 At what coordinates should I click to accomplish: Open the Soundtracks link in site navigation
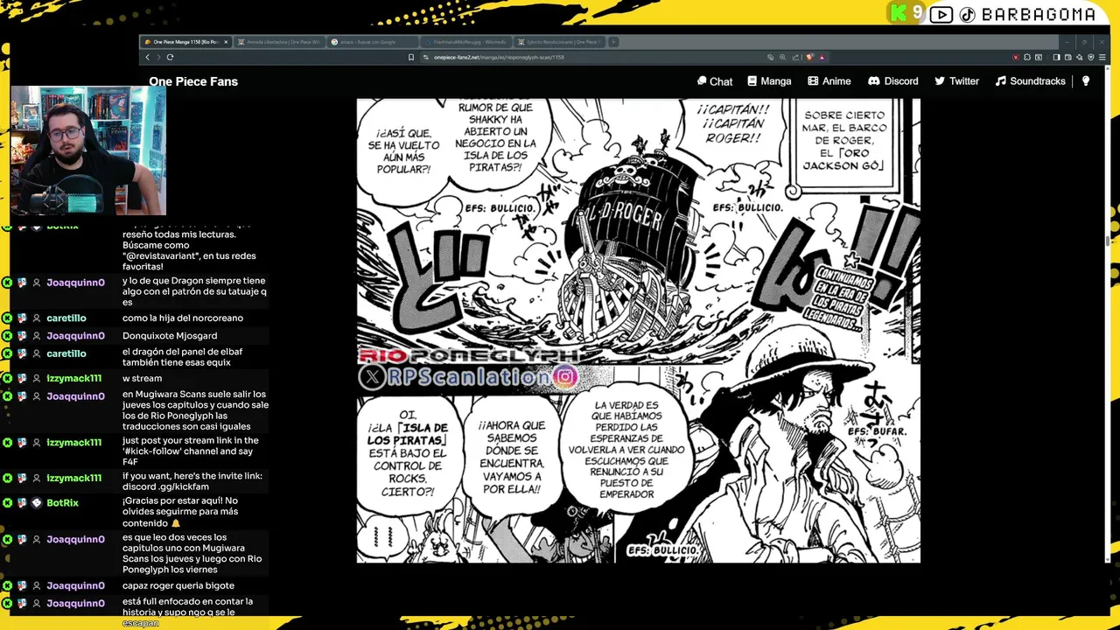pos(1030,81)
